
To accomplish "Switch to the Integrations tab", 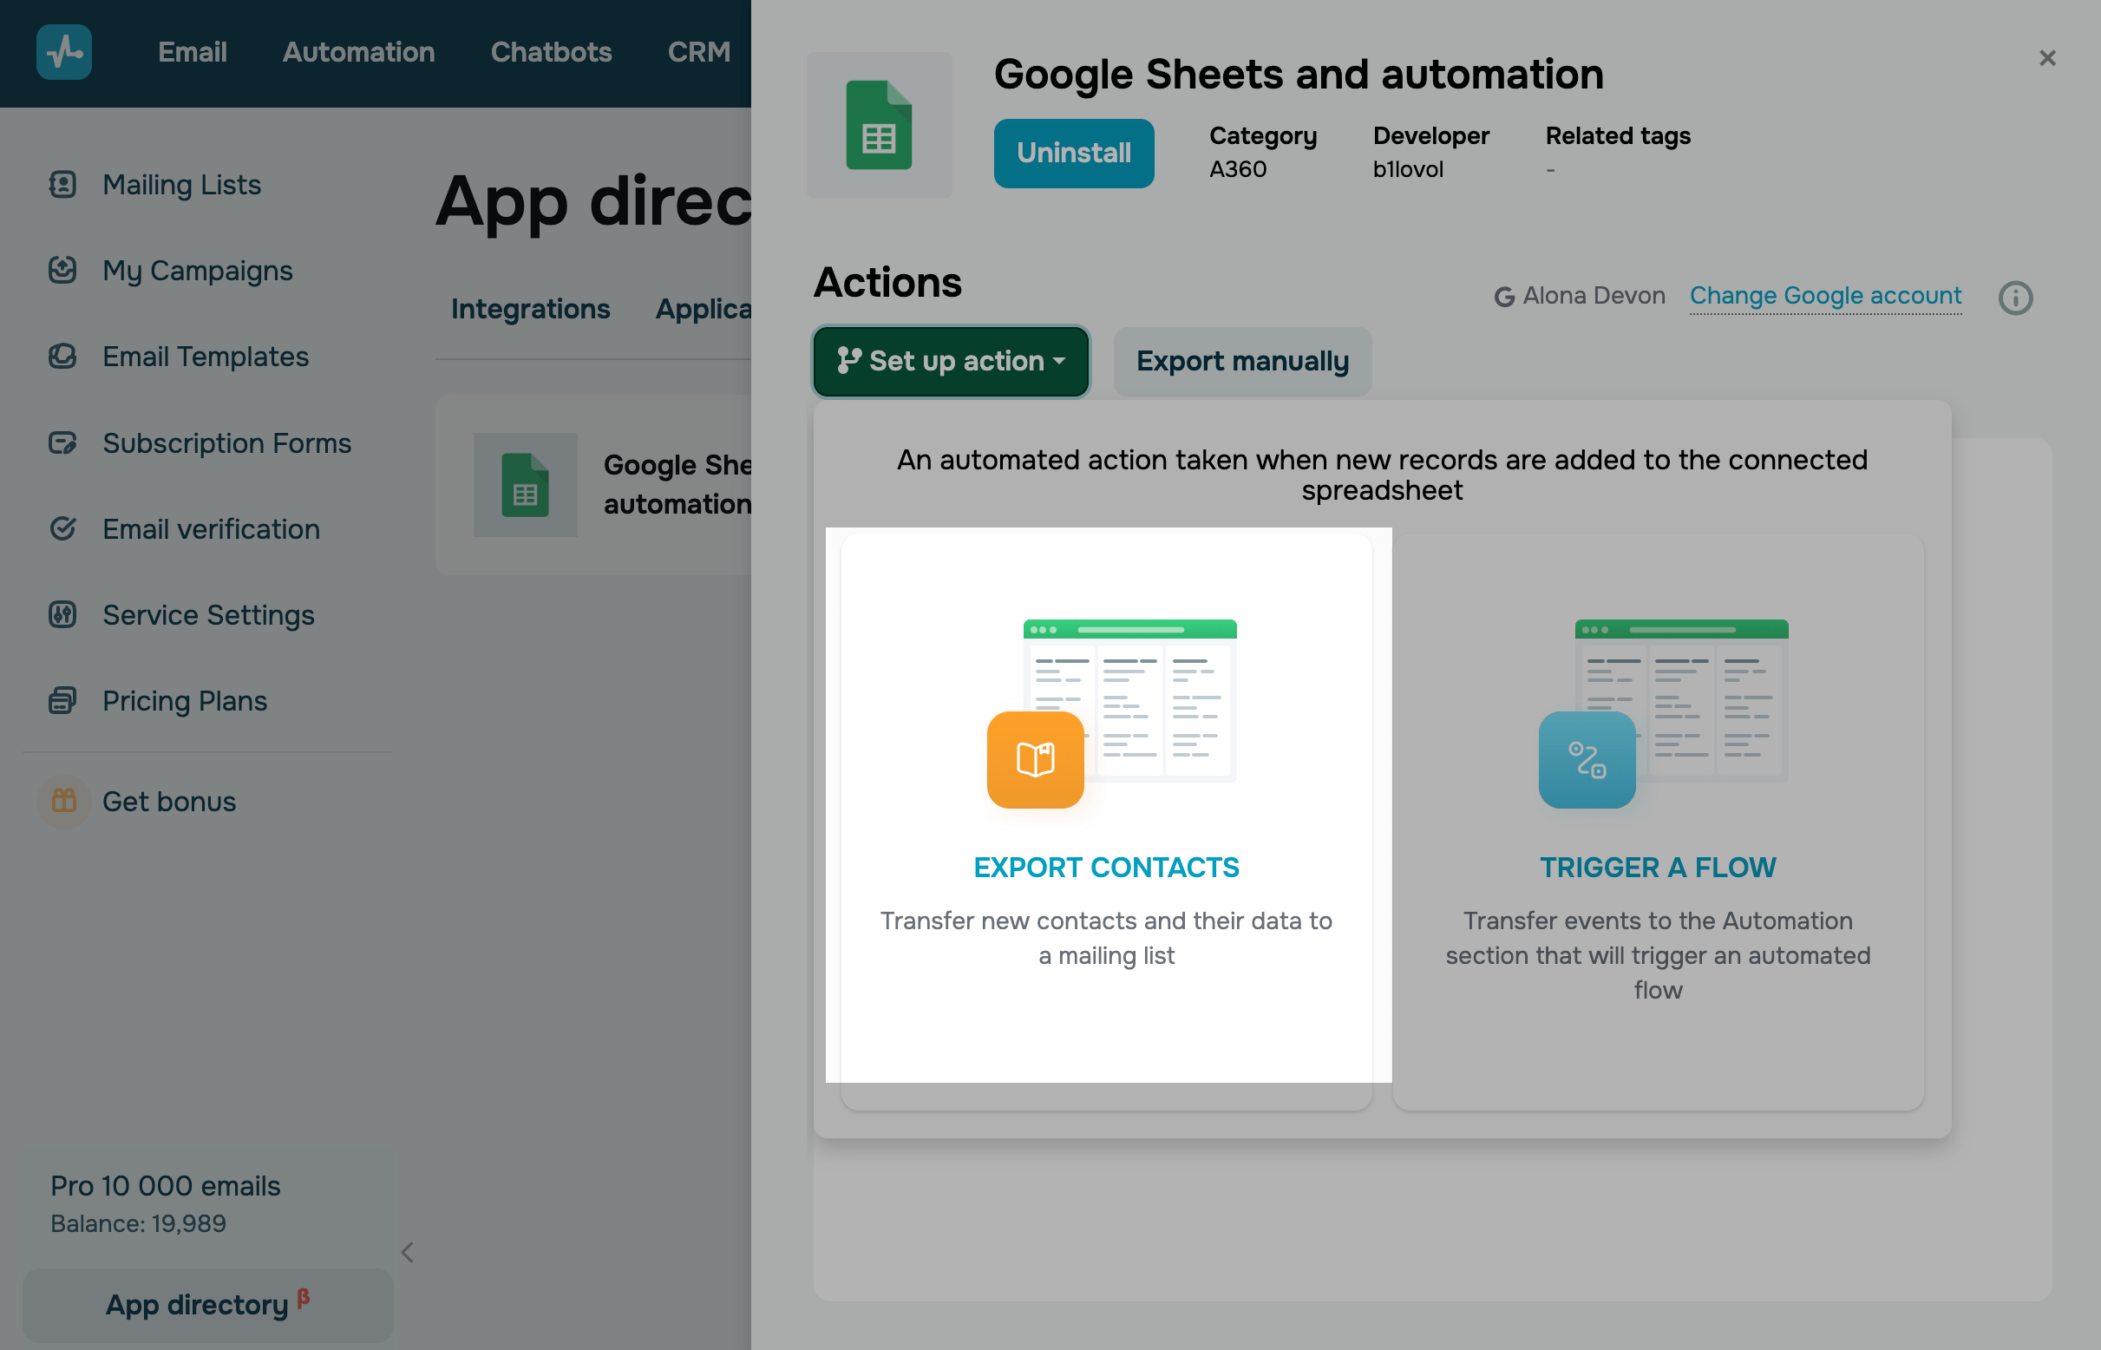I will coord(530,310).
